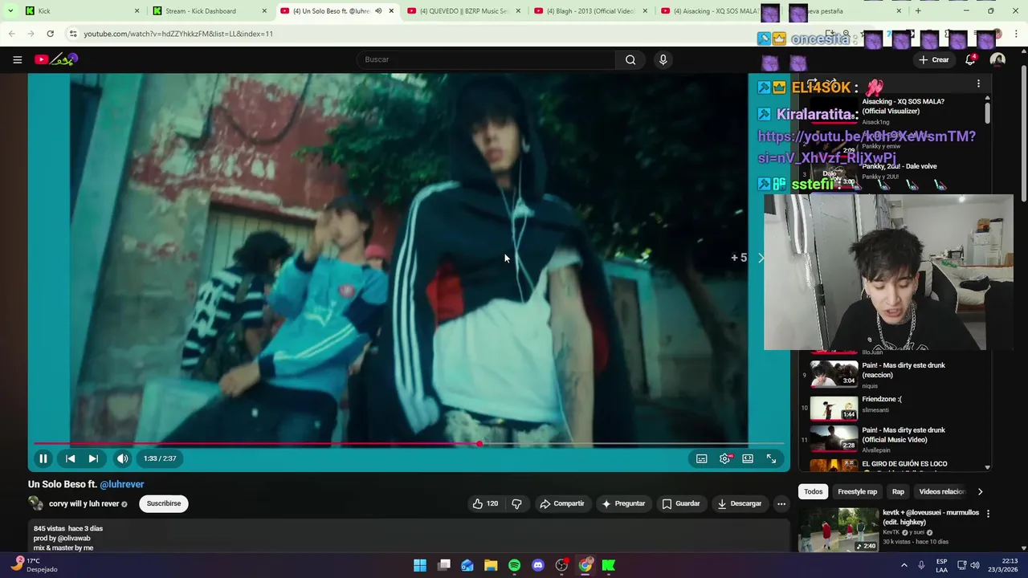Click the Compartir button
This screenshot has width=1028, height=578.
click(x=561, y=503)
